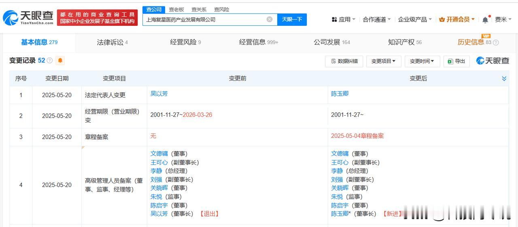The width and height of the screenshot is (518, 227).
Task: Open the 变更项目 filter dropdown
Action: click(x=384, y=61)
